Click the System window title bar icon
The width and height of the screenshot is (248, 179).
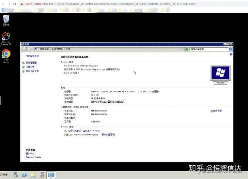(23, 44)
